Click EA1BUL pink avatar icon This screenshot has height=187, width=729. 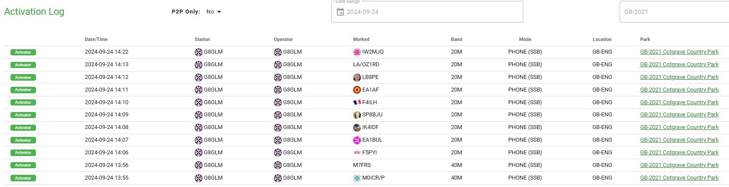pos(357,140)
